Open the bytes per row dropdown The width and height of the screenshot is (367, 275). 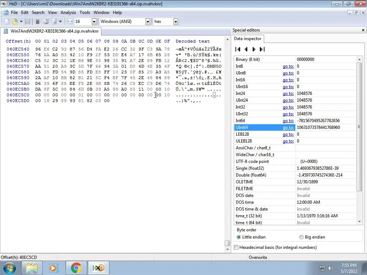(94, 21)
